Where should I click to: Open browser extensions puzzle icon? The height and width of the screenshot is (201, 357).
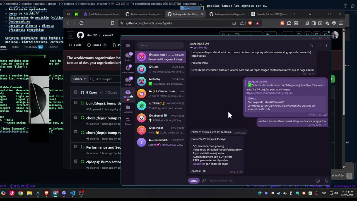coord(289,23)
